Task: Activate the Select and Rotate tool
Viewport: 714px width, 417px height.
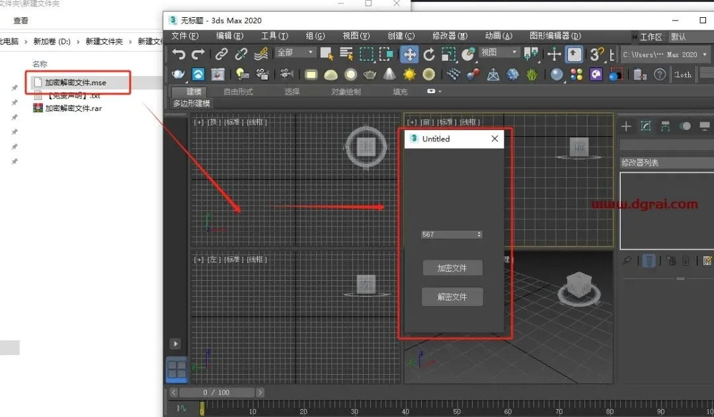Action: pyautogui.click(x=429, y=55)
